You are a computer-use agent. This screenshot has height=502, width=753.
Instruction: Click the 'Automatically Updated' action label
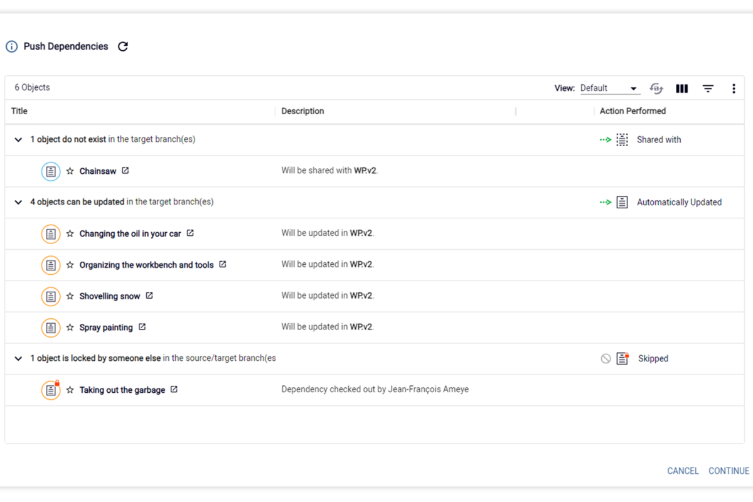[x=679, y=203]
